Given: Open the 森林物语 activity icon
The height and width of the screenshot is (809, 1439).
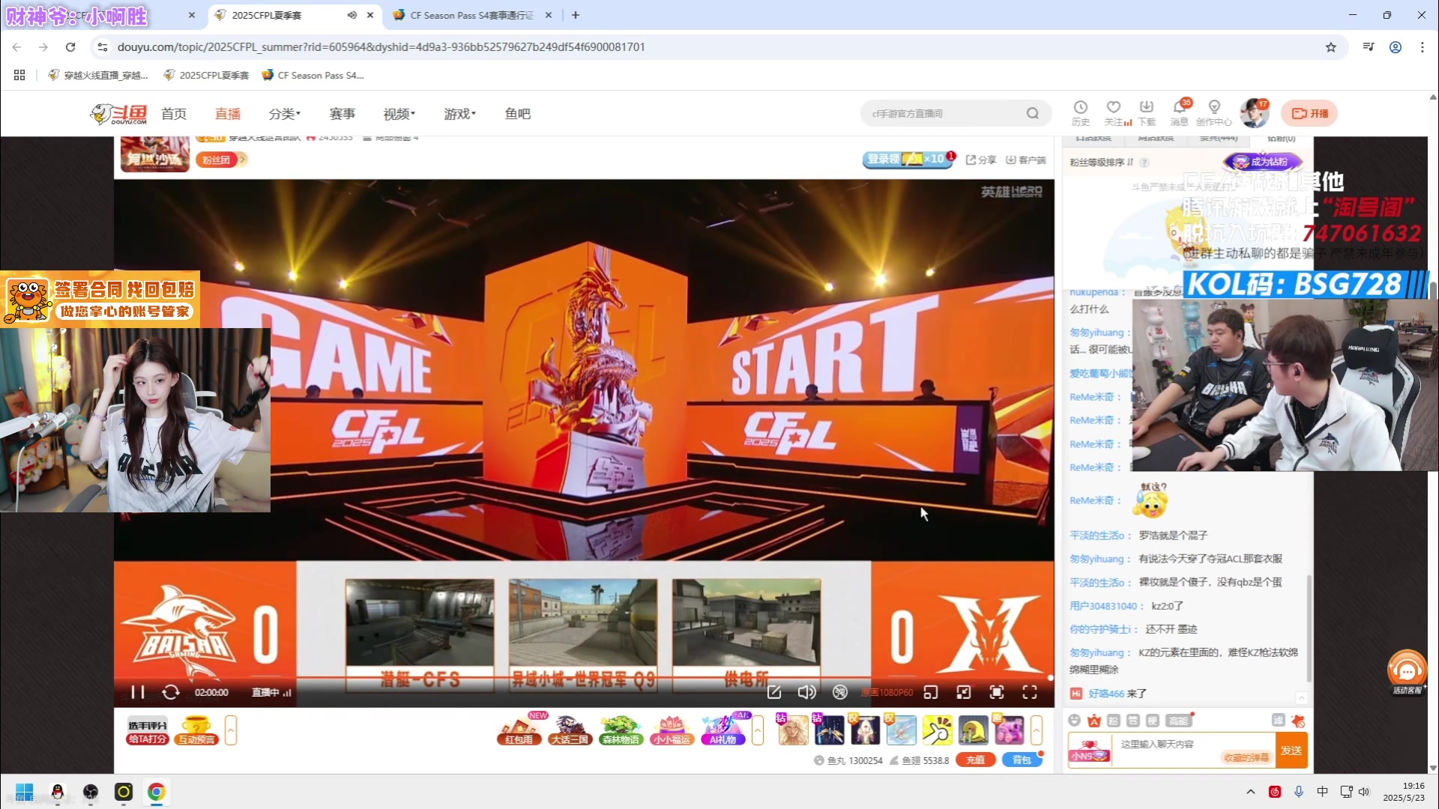Looking at the screenshot, I should point(621,730).
